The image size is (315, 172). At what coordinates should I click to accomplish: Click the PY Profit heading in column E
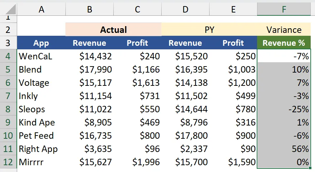(x=233, y=43)
